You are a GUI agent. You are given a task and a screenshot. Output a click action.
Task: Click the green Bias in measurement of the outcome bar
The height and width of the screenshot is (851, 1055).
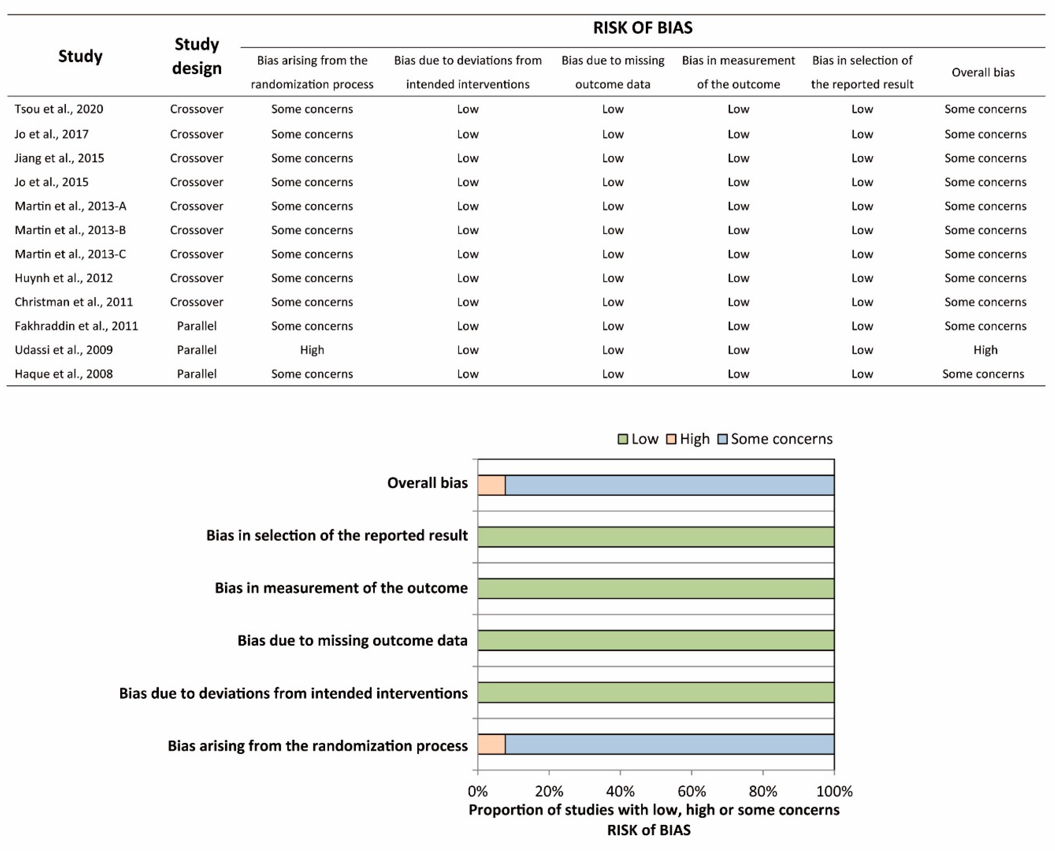pyautogui.click(x=656, y=588)
